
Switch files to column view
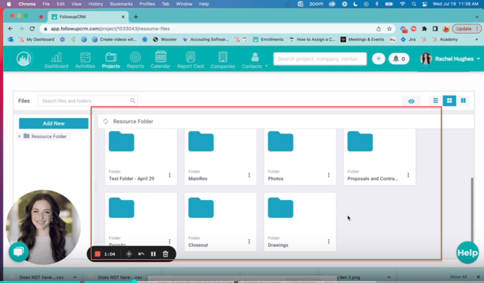(464, 101)
